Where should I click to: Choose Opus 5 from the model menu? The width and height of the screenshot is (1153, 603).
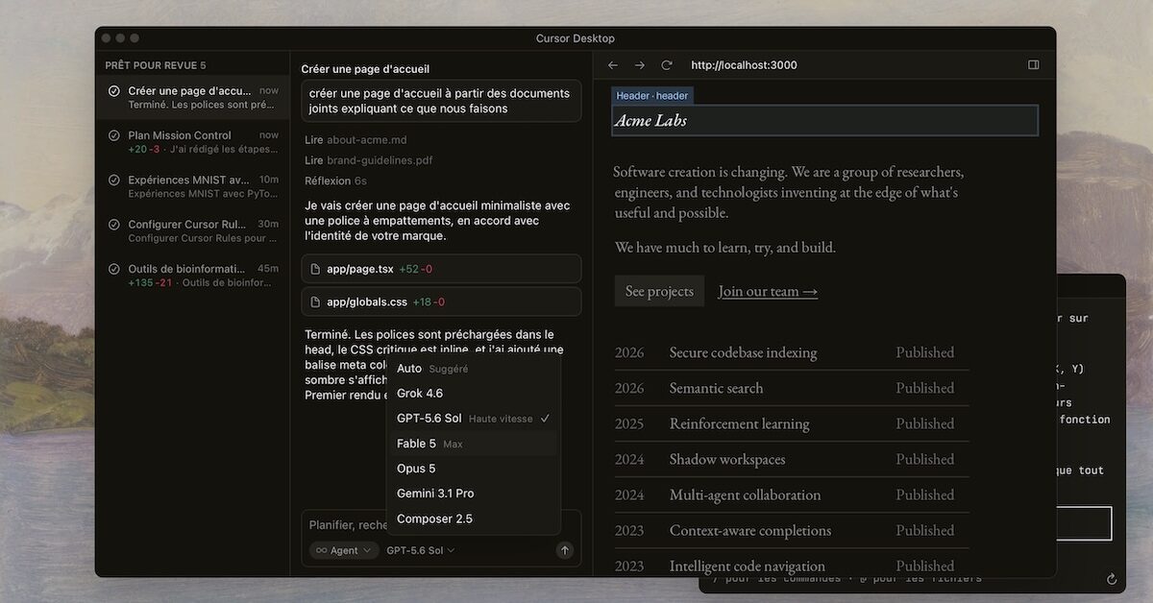pyautogui.click(x=474, y=469)
